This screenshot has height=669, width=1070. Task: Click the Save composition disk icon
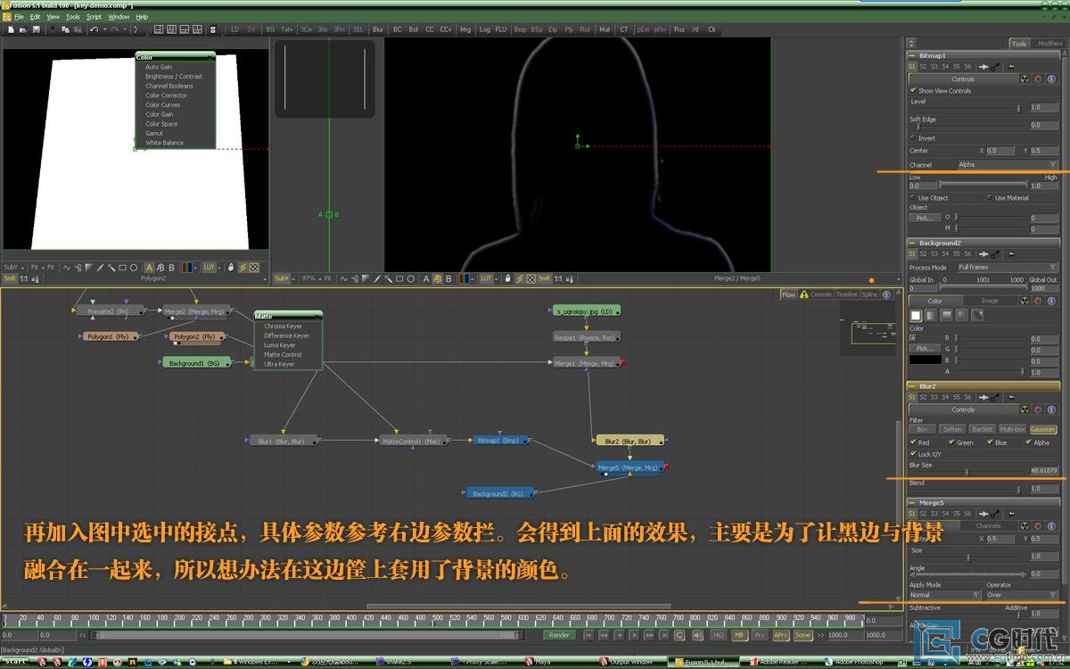point(36,29)
